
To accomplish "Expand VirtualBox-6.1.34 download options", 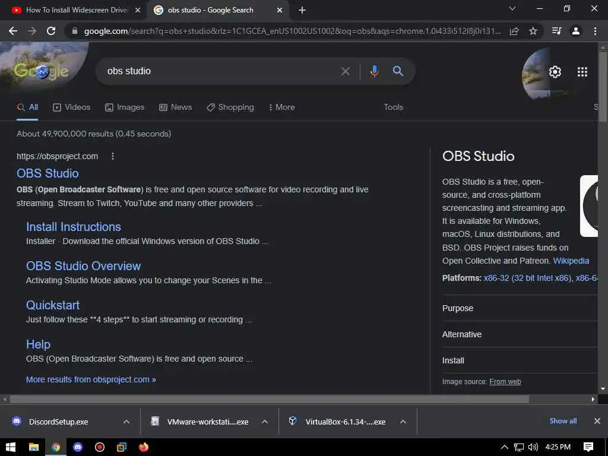I will tap(403, 422).
